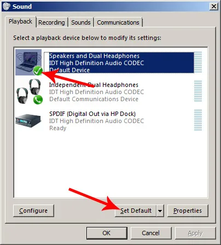Click the Speakers volume level meter
This screenshot has height=245, width=221.
coord(198,62)
